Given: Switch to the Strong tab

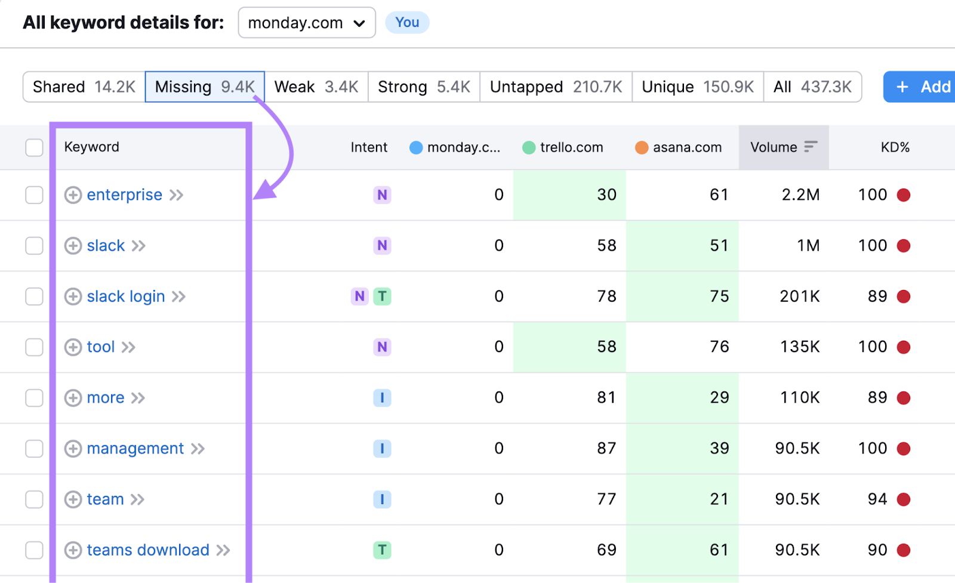Looking at the screenshot, I should (x=423, y=87).
